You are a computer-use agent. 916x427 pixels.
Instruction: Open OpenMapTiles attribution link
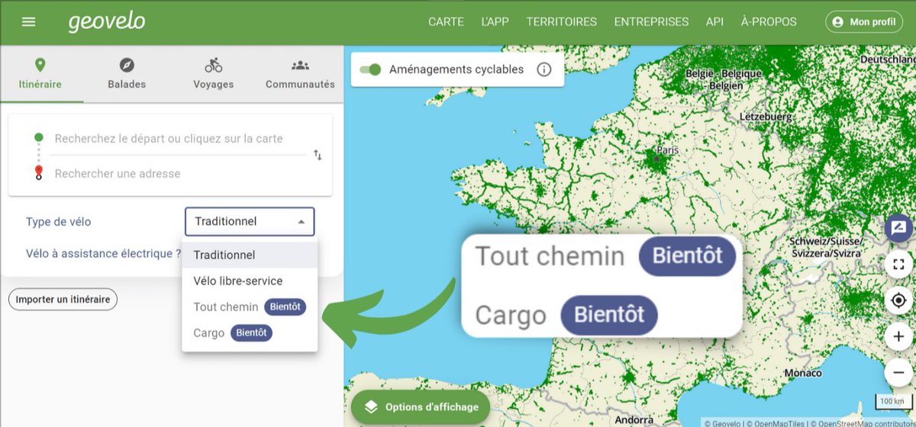[775, 422]
